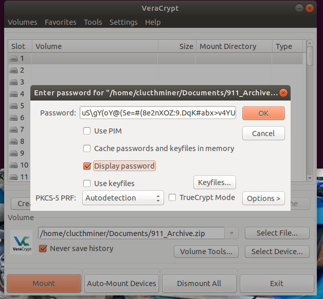Click Dismount All button
This screenshot has width=323, height=299.
click(x=199, y=284)
